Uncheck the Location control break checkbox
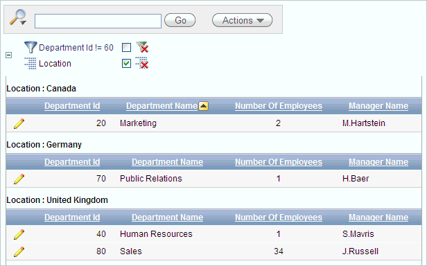 (x=126, y=64)
